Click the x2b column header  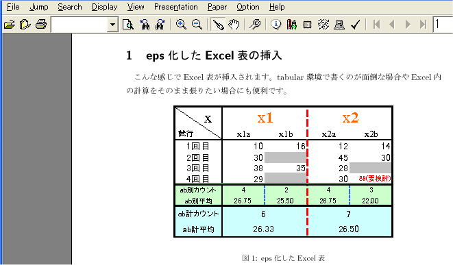point(371,134)
